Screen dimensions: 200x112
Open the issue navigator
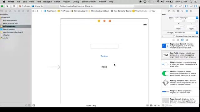coord(10,11)
